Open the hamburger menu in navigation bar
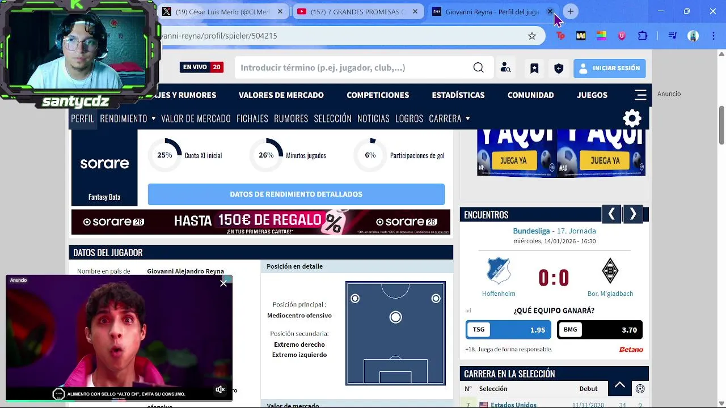The height and width of the screenshot is (408, 726). pyautogui.click(x=640, y=95)
